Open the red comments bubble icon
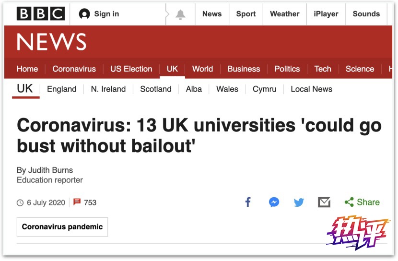This screenshot has height=261, width=398. 77,202
